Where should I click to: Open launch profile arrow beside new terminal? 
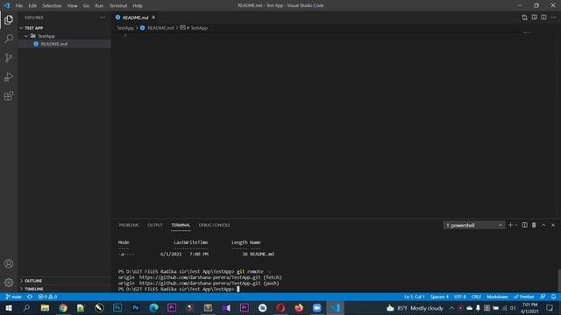[x=516, y=225]
